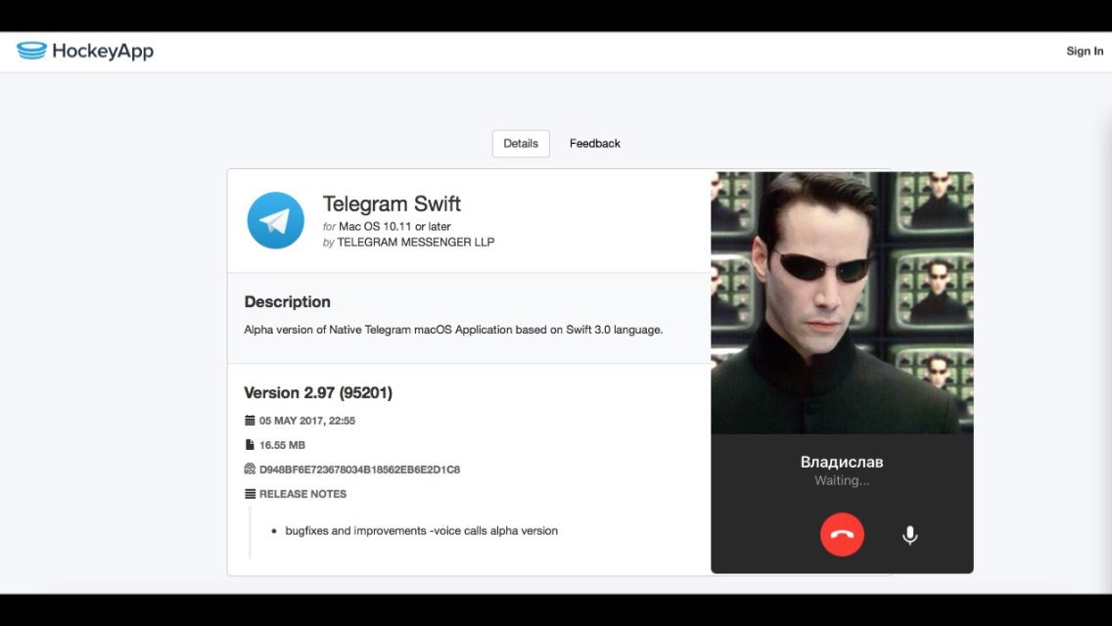Click Sign In in the header
The image size is (1112, 626).
click(1085, 51)
